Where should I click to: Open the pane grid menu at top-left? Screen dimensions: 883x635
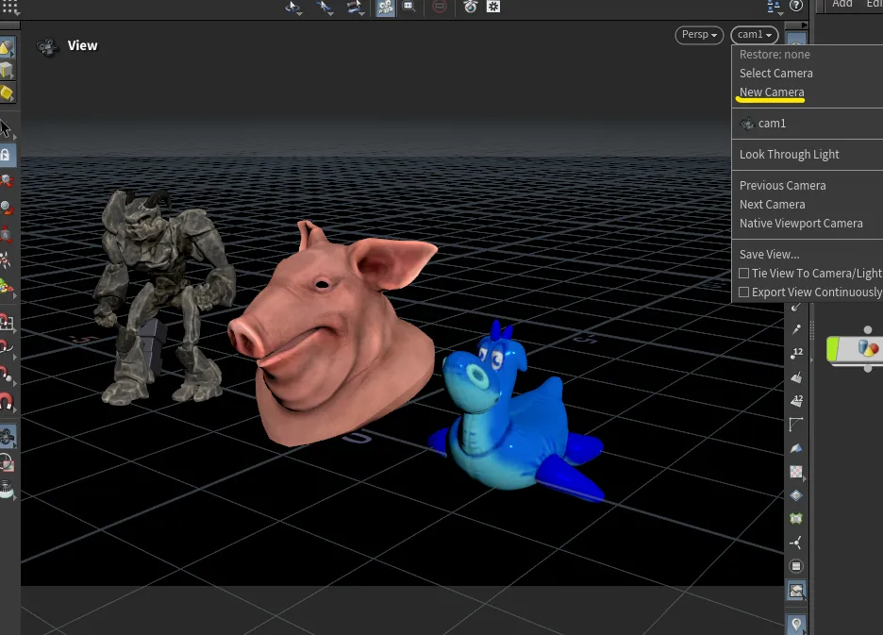click(10, 7)
